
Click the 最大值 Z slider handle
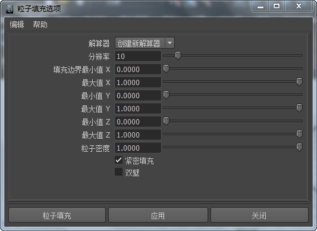[299, 134]
